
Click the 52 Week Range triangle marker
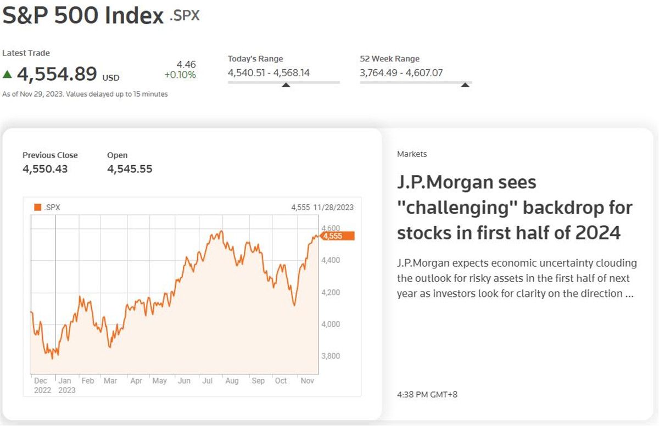(x=465, y=85)
